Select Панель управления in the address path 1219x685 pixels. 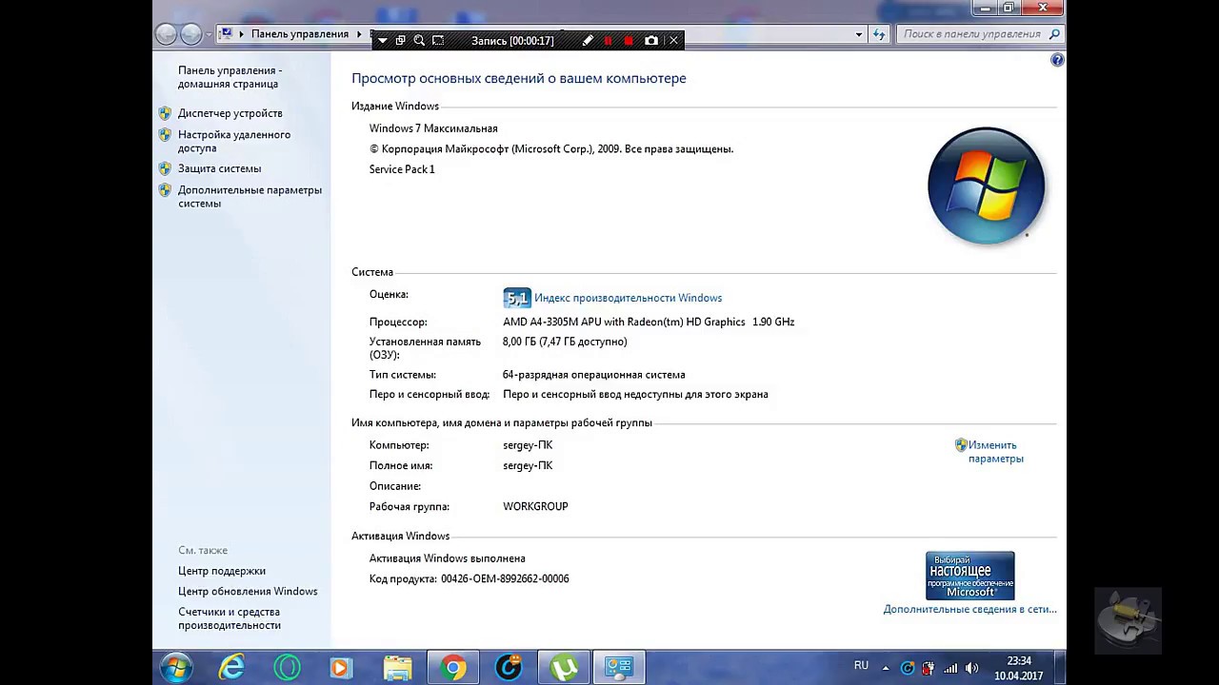300,34
